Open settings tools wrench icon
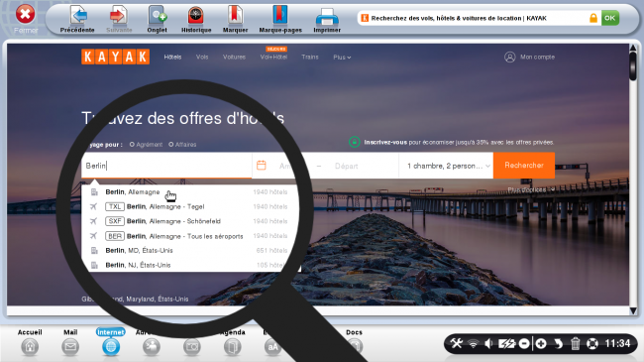Screen dimensions: 644x362 coord(457,343)
